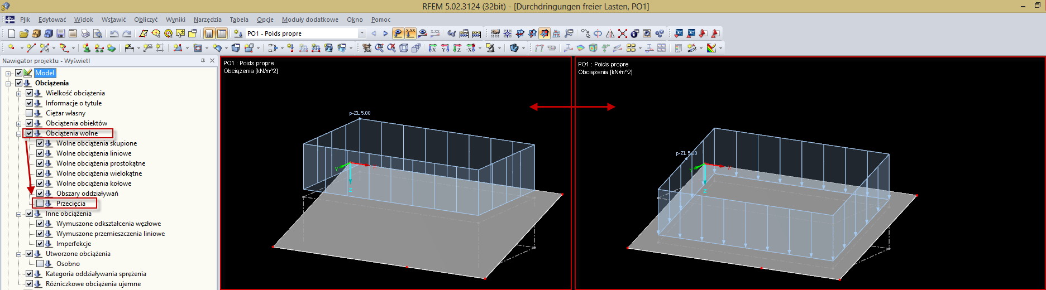
Task: Toggle Wolne obciążenia kołowe checkbox
Action: pos(40,183)
